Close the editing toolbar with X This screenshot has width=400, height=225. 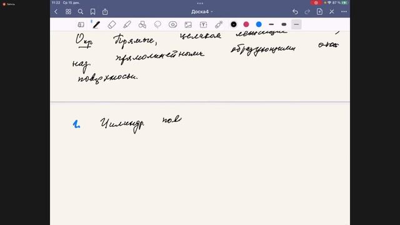pyautogui.click(x=332, y=12)
